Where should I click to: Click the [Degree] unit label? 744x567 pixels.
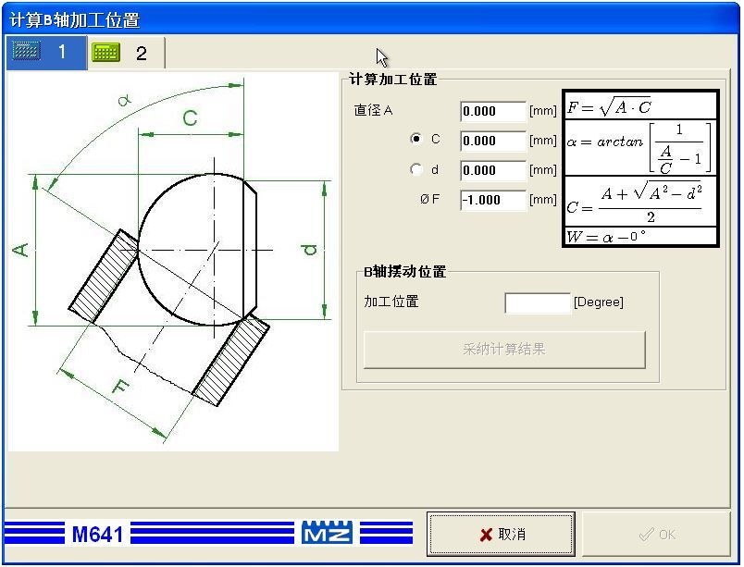[599, 302]
